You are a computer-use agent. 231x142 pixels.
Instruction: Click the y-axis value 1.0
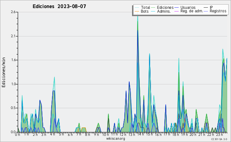pos(13,84)
